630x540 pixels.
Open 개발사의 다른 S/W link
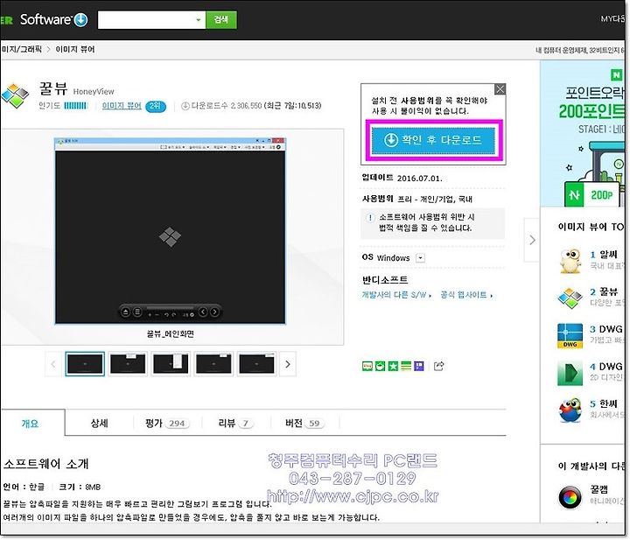click(396, 295)
